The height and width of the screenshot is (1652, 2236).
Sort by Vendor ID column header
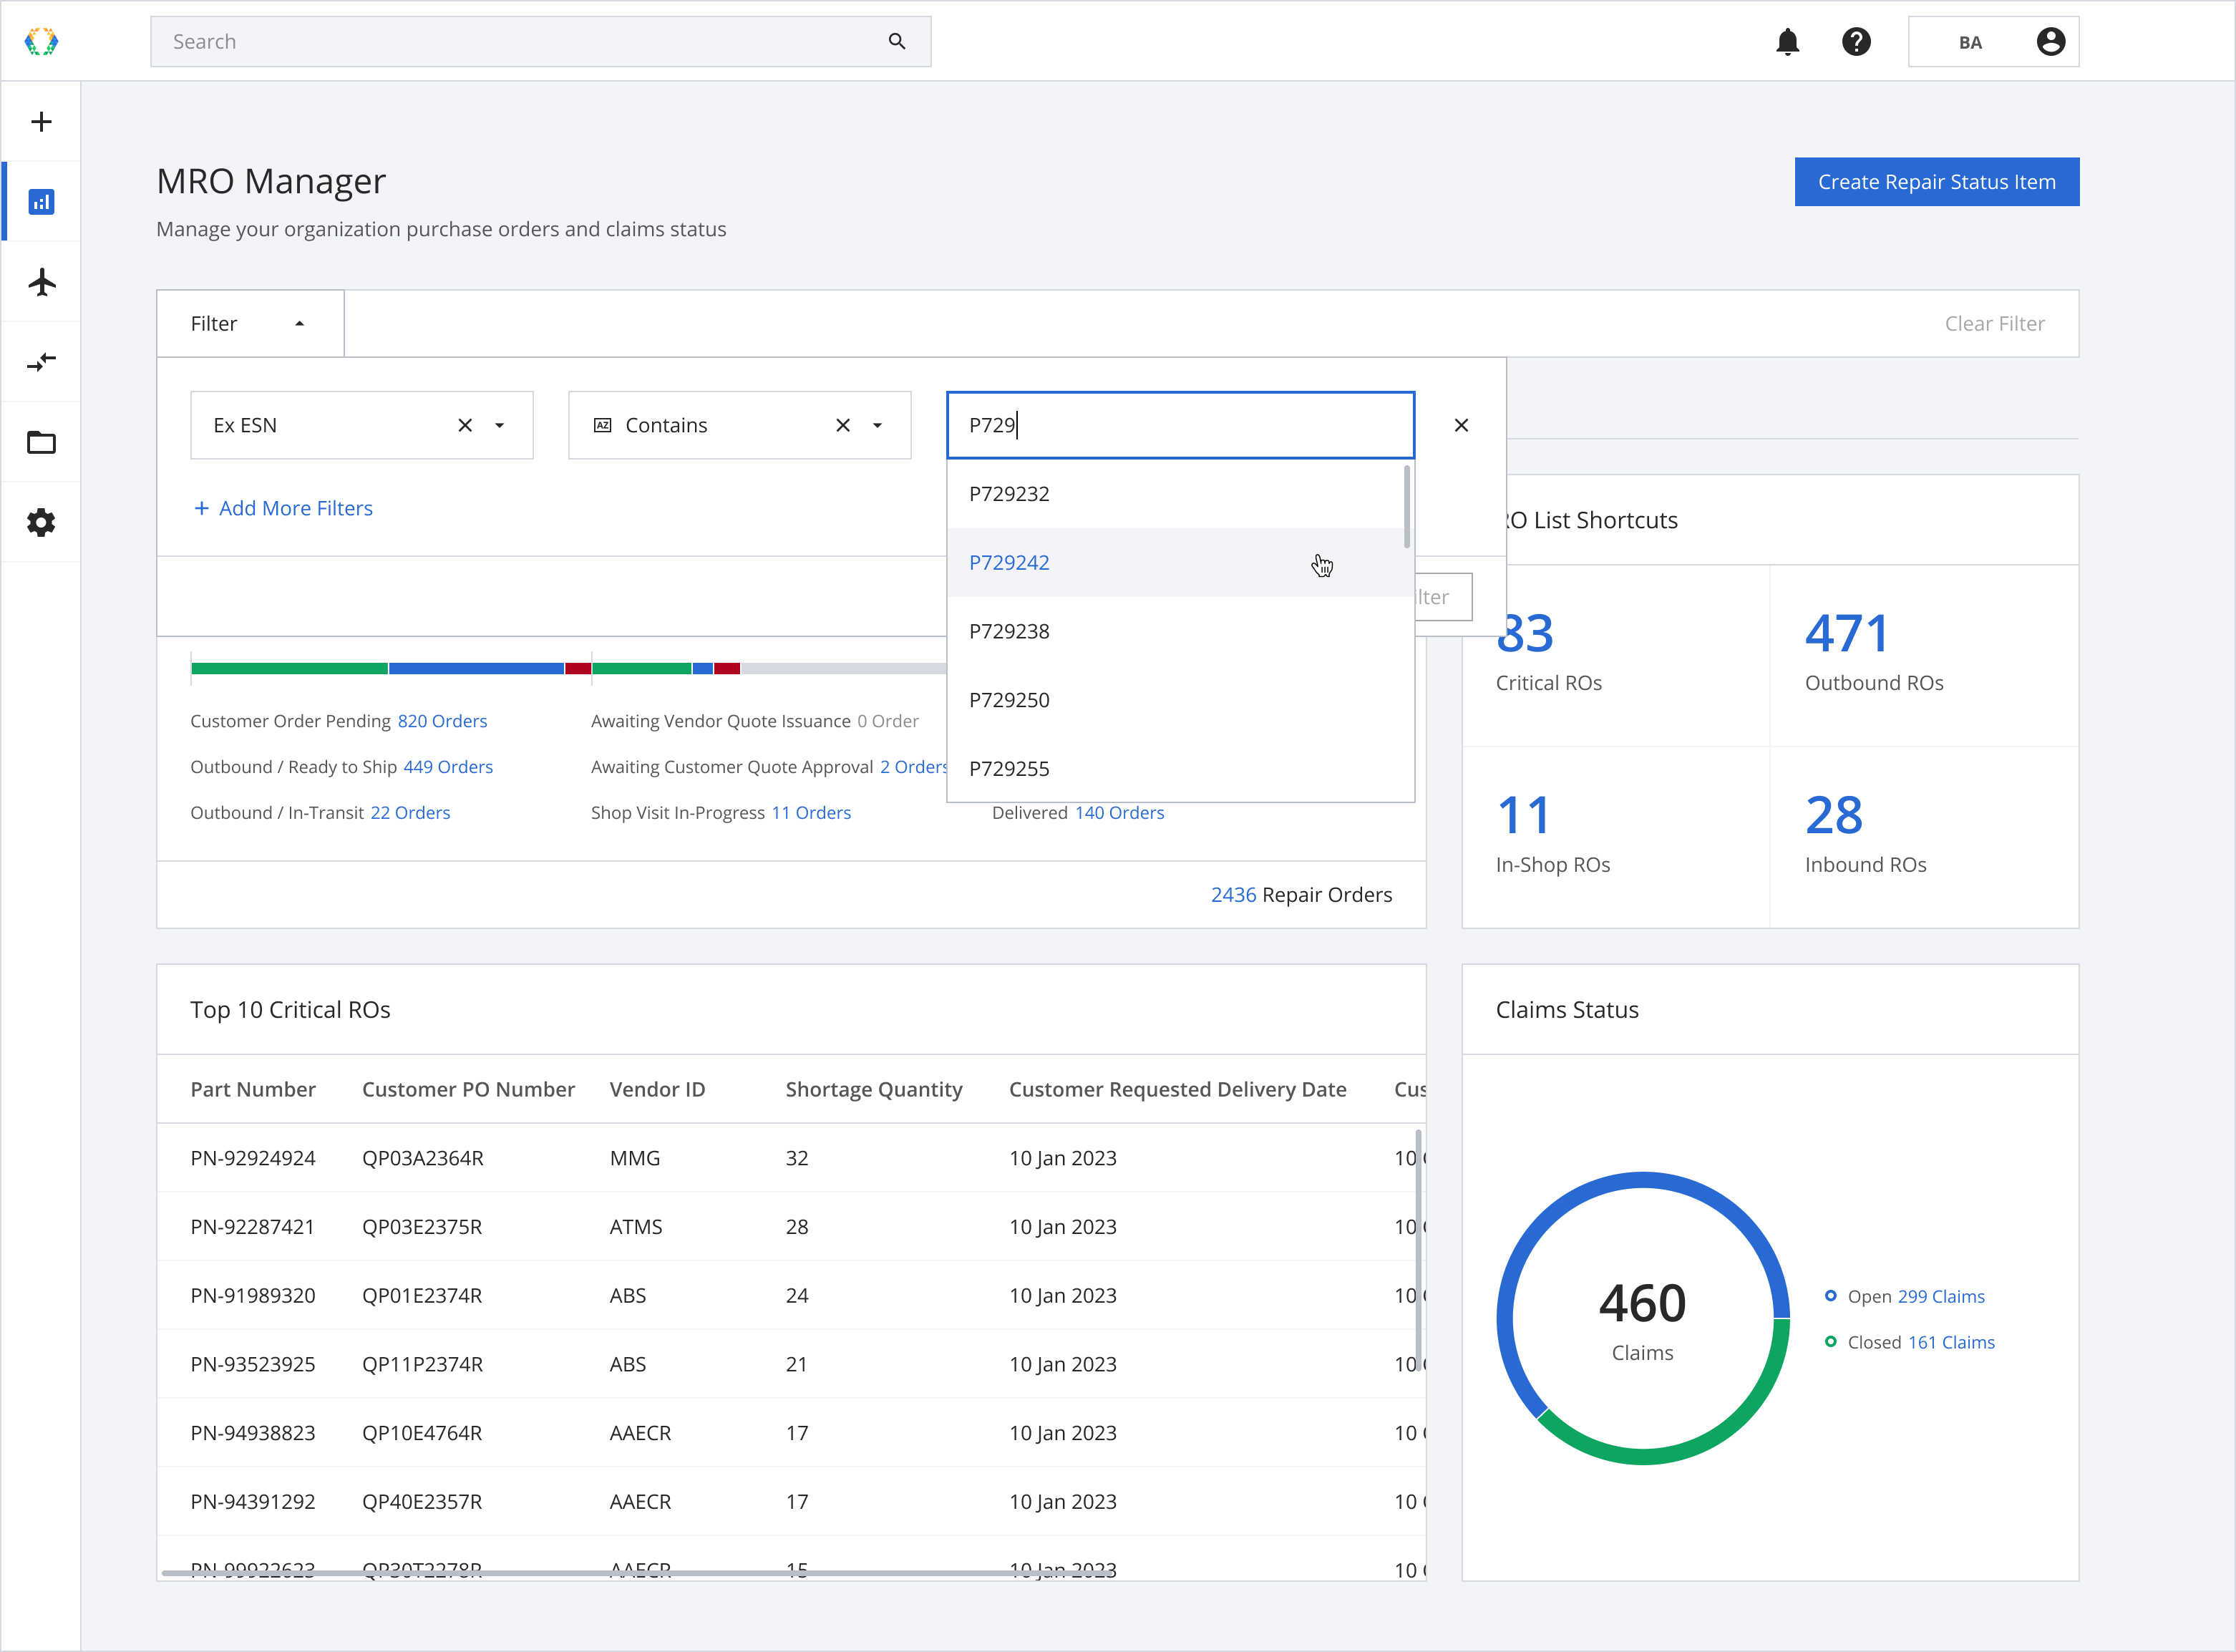(657, 1089)
